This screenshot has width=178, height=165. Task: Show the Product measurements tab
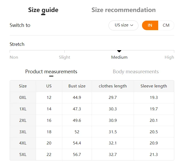coord(51,72)
